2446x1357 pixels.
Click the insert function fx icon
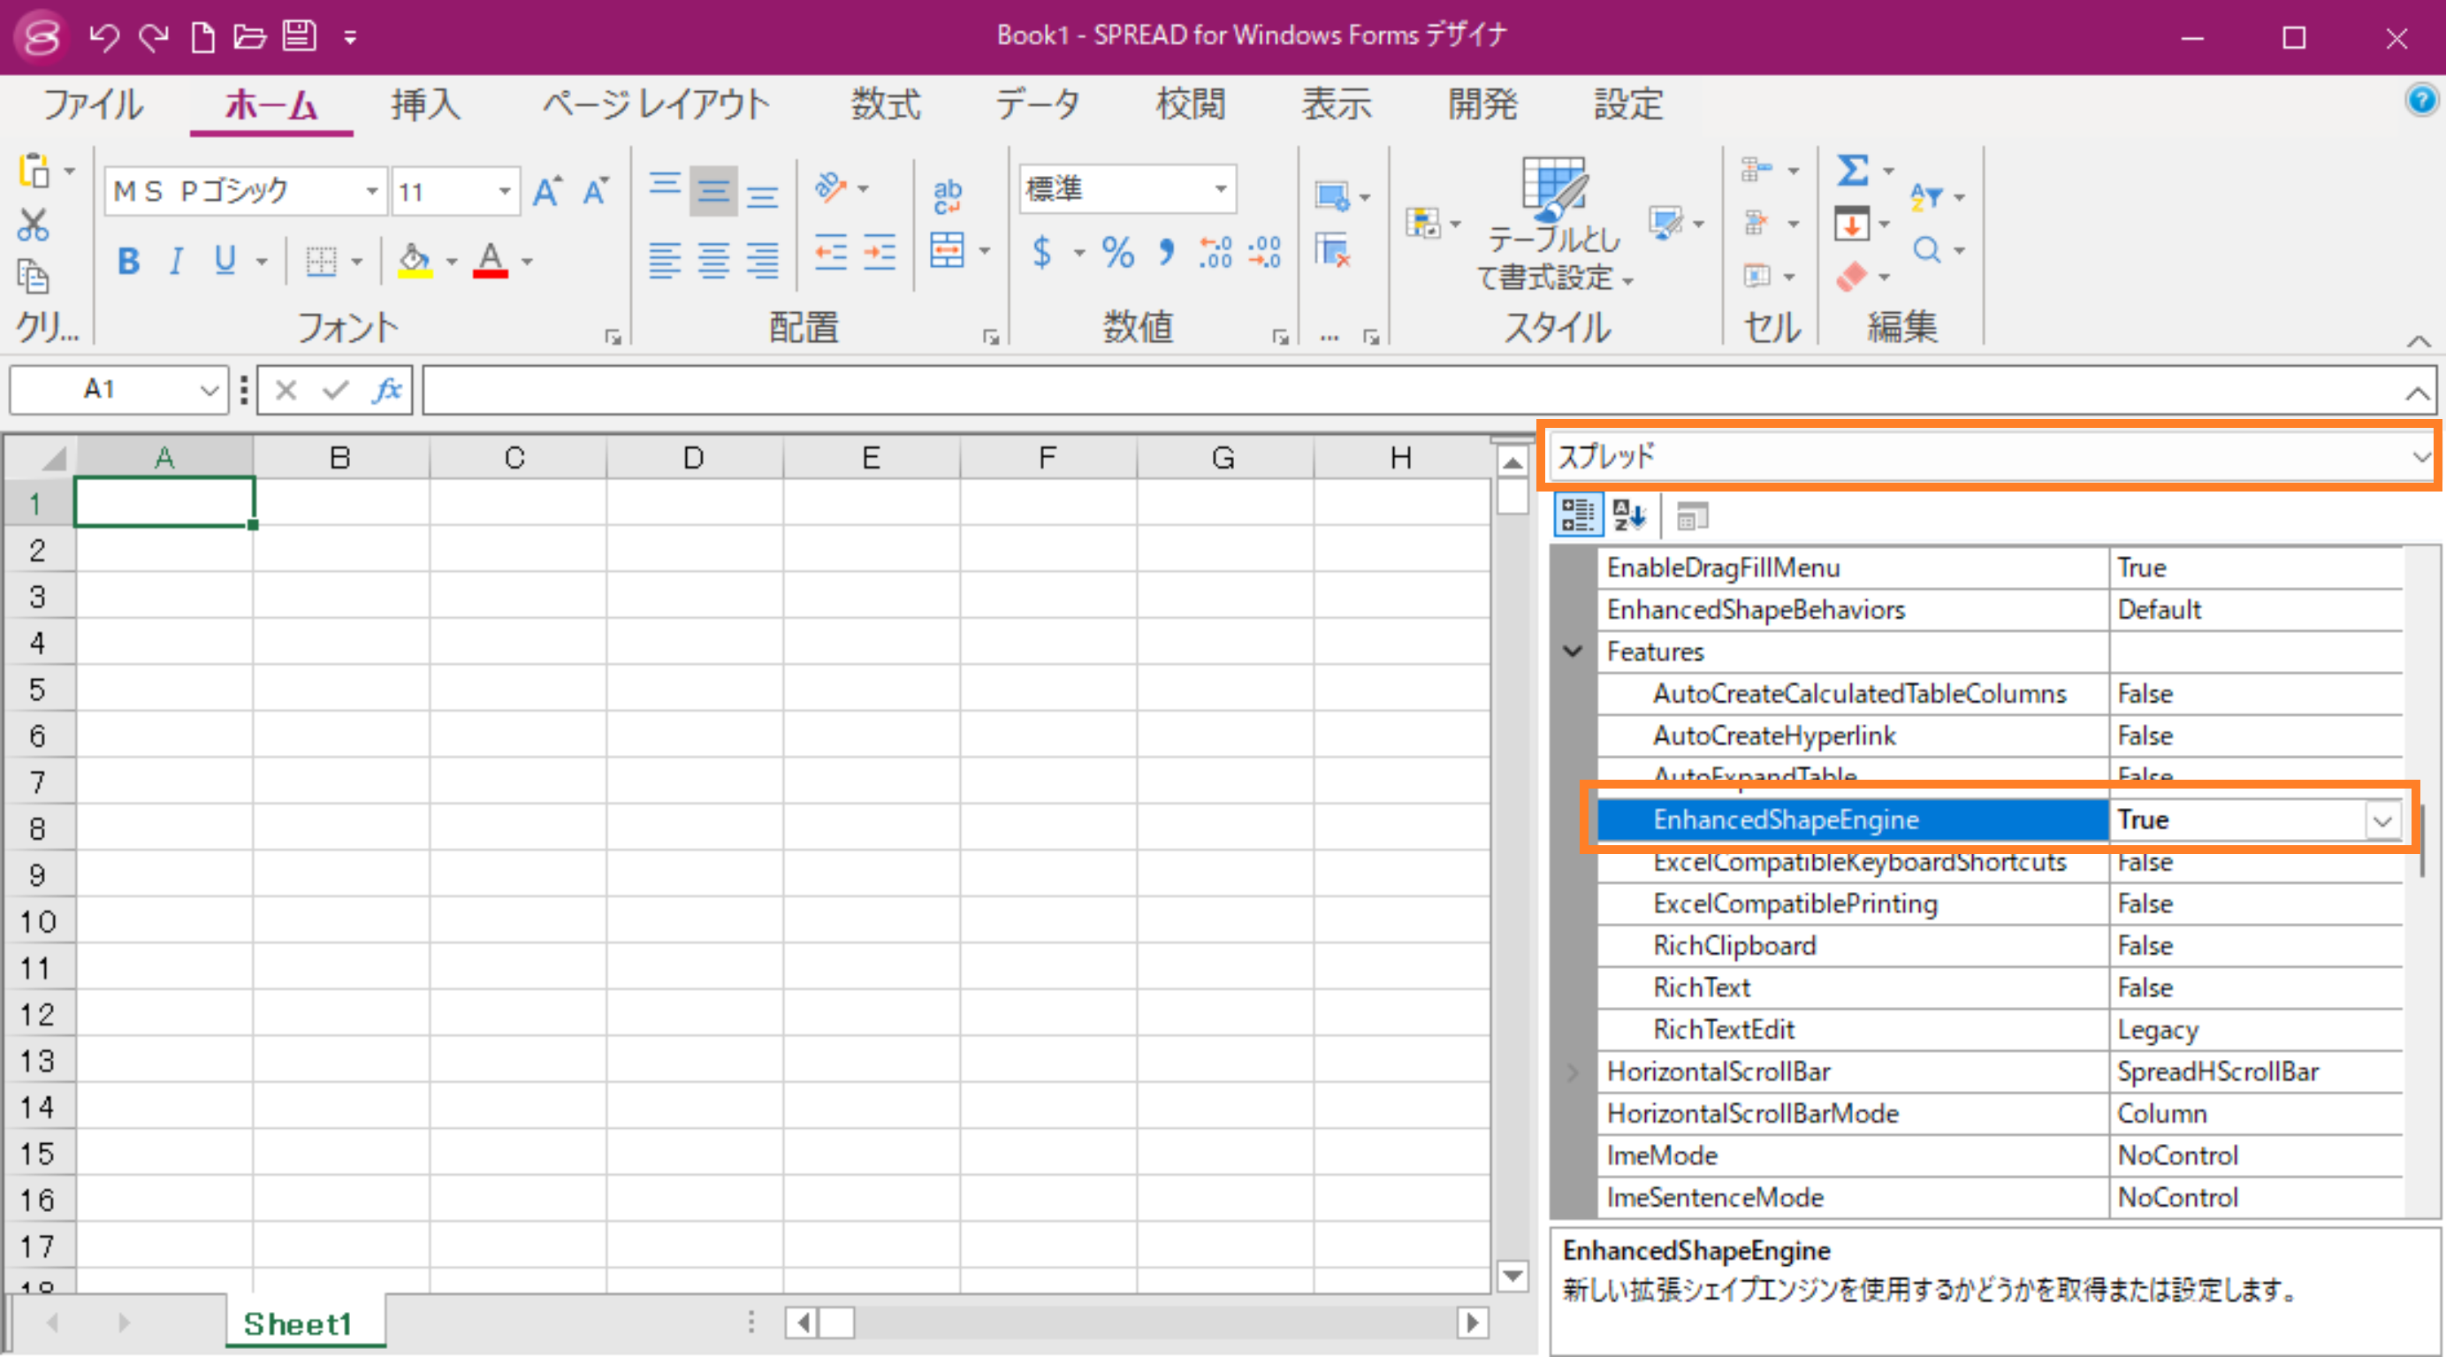386,389
